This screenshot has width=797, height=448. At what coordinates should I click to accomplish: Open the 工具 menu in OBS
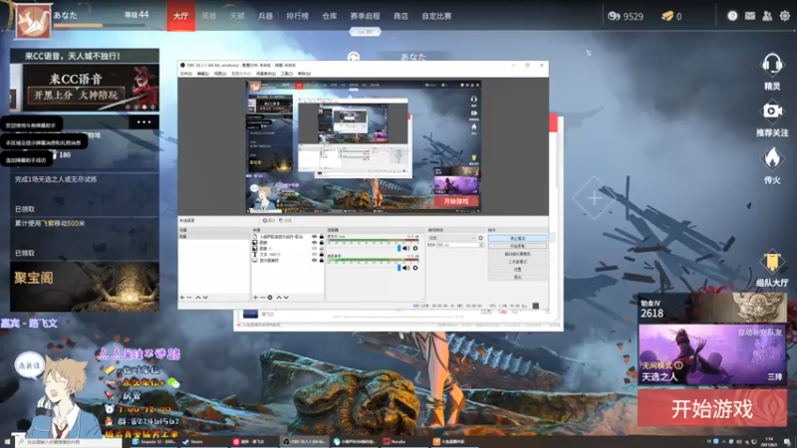tap(286, 74)
